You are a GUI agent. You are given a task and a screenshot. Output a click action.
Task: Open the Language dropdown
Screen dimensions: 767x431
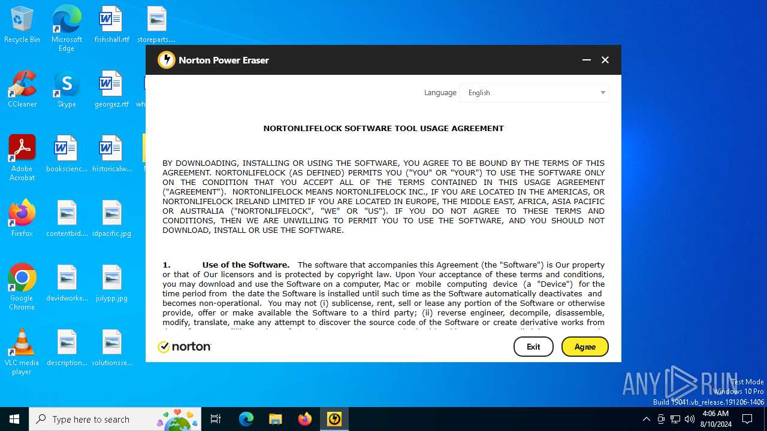(x=535, y=93)
